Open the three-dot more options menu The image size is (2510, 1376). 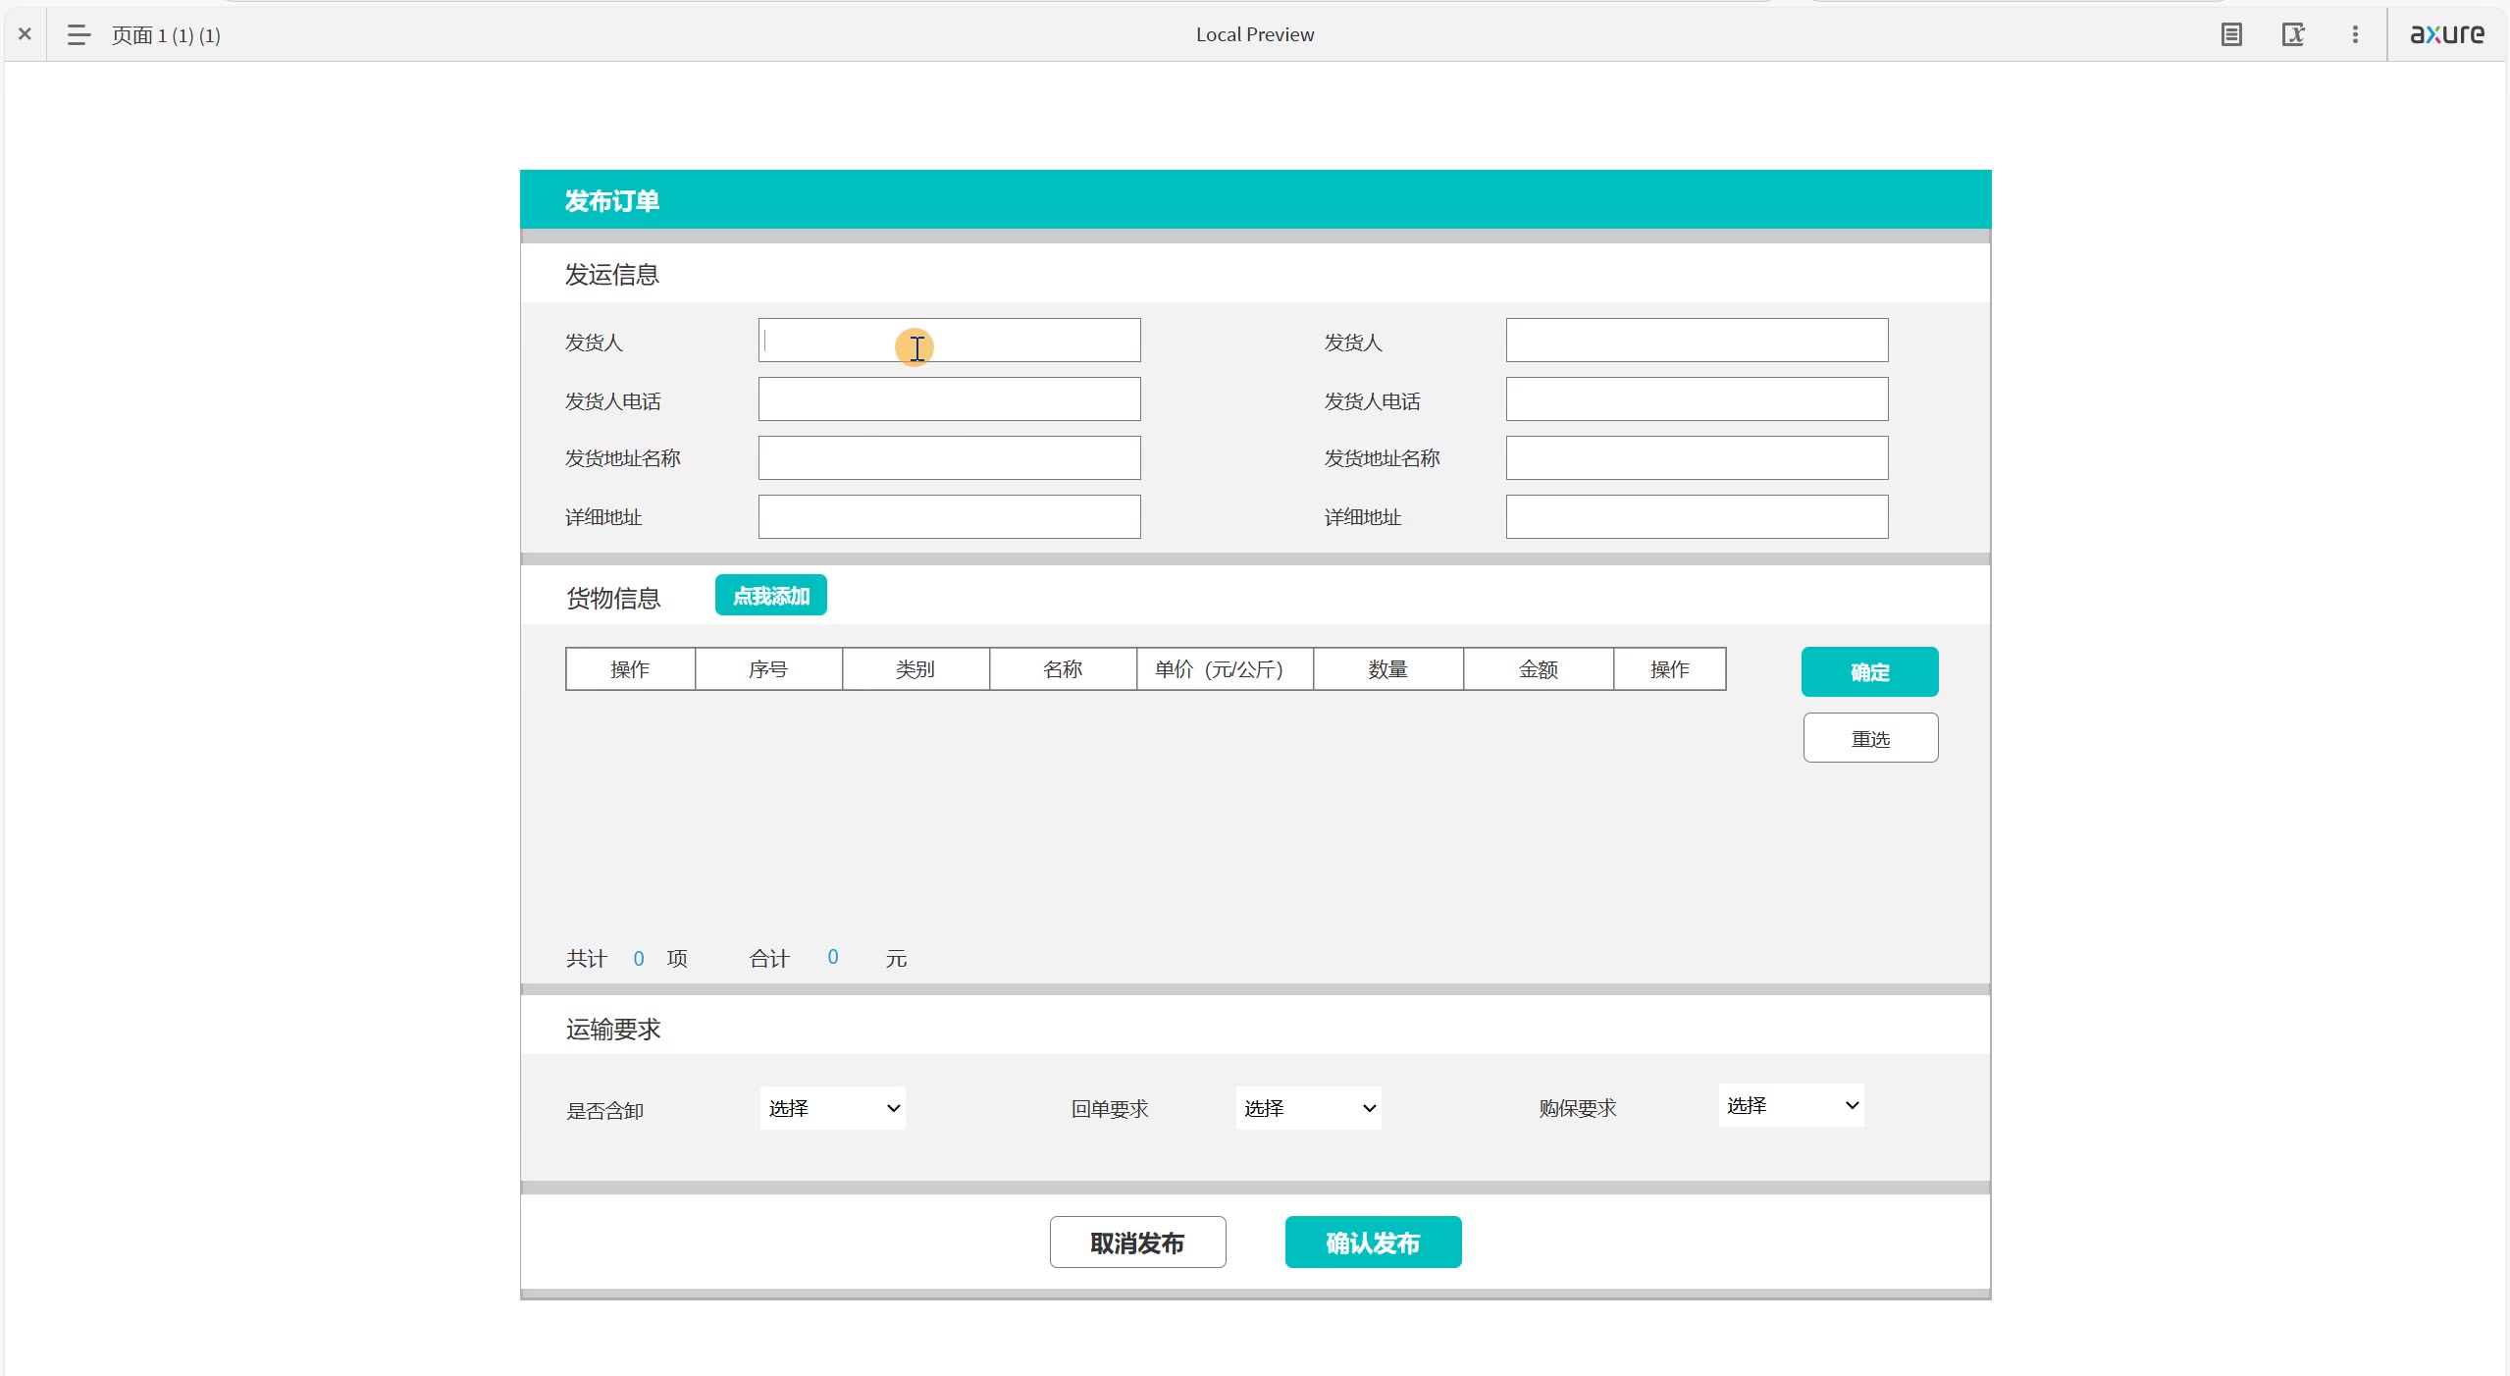pos(2354,35)
